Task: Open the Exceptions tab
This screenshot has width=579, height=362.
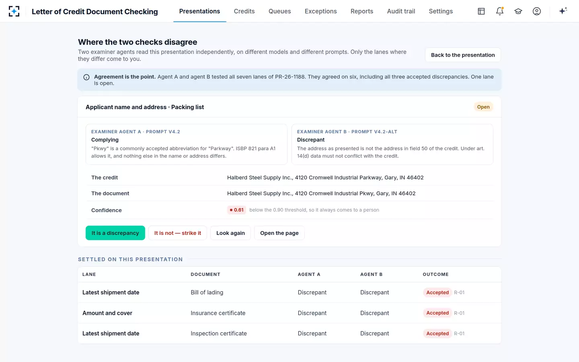Action: click(320, 11)
